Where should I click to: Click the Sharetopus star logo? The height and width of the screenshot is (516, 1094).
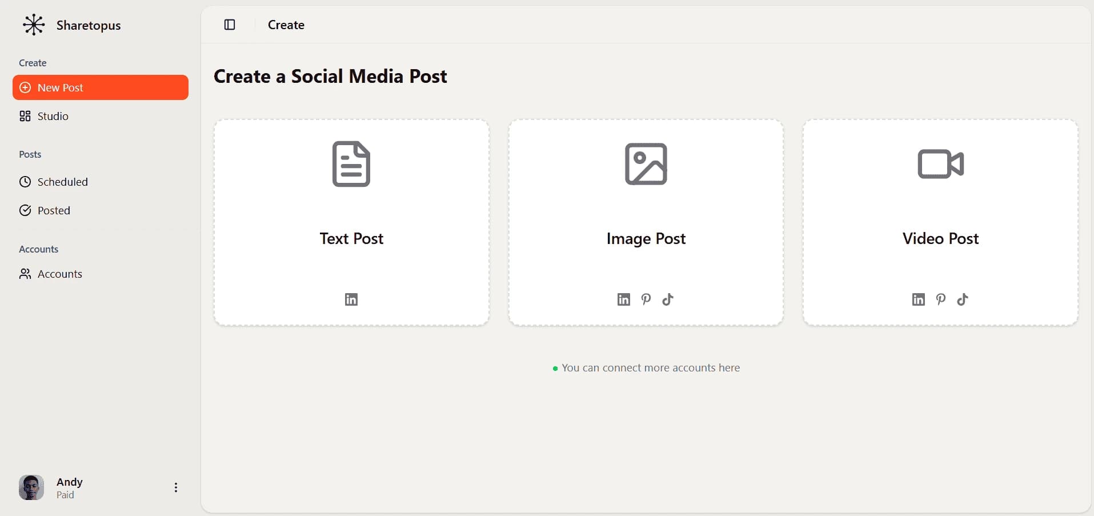[x=34, y=25]
